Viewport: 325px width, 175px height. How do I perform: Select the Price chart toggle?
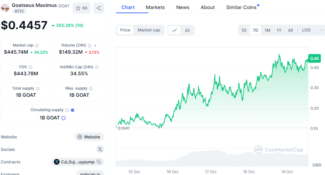125,30
